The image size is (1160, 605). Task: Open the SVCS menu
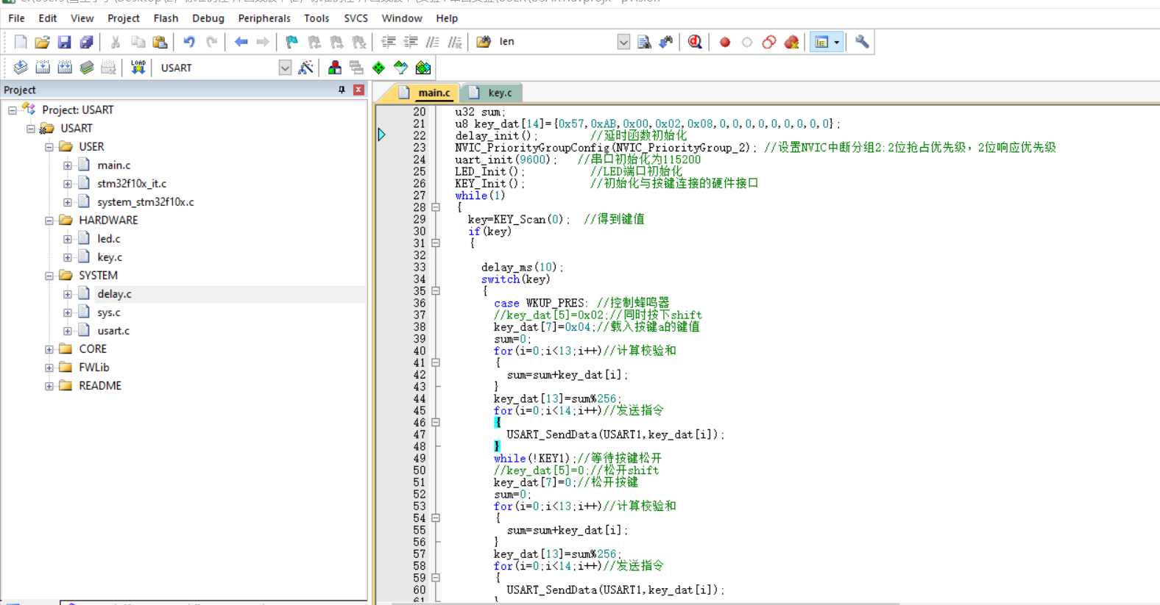click(x=356, y=18)
